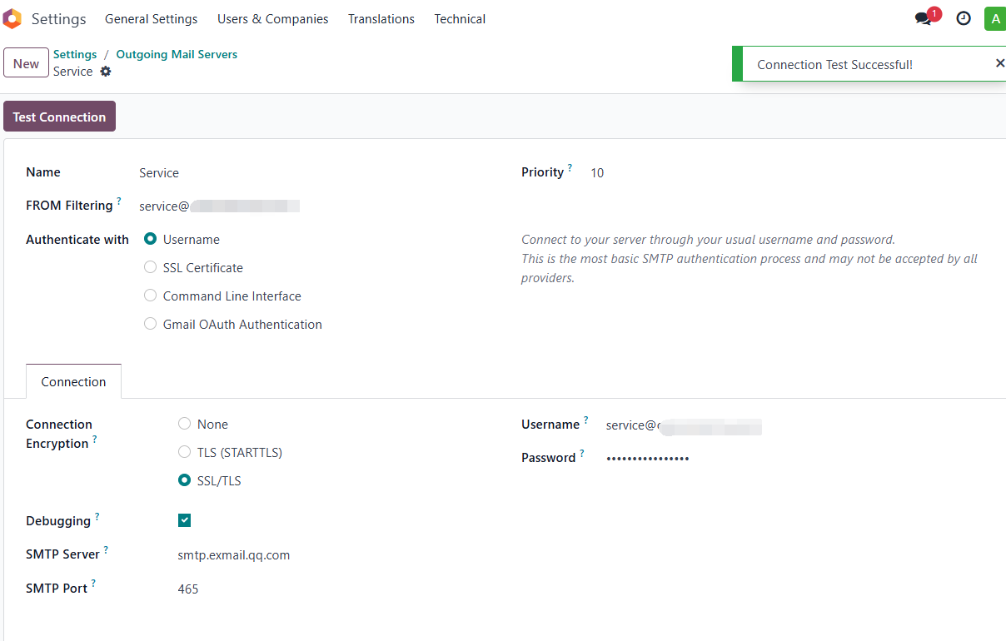
Task: Open the user avatar menu
Action: 995,18
